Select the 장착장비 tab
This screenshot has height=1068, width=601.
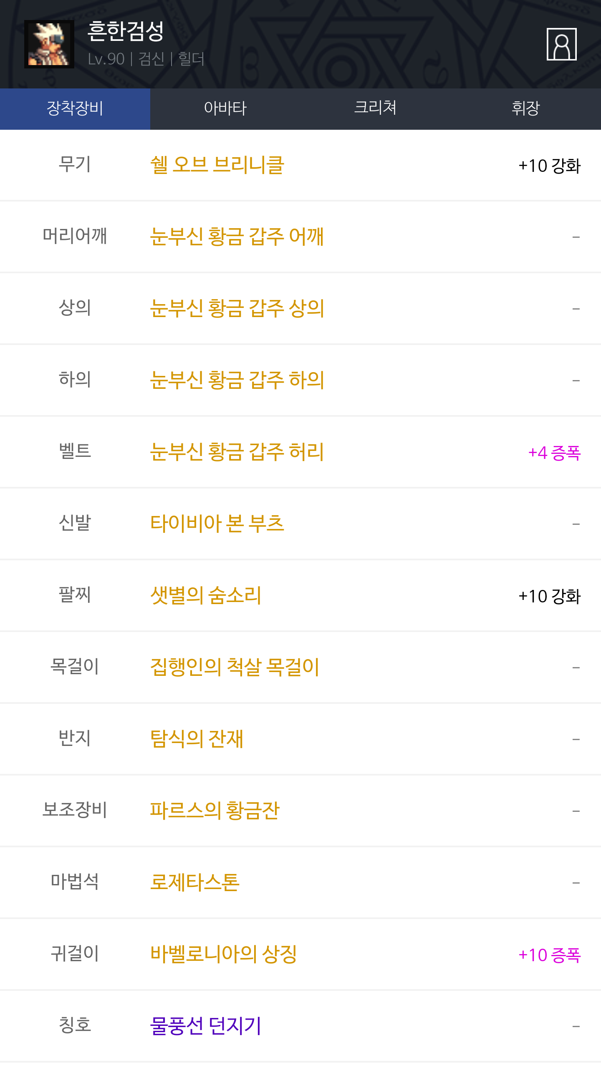click(75, 108)
